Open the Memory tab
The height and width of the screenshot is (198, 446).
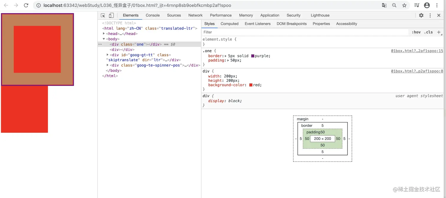246,15
